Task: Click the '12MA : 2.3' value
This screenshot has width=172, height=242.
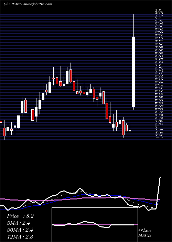Action: click(20, 236)
